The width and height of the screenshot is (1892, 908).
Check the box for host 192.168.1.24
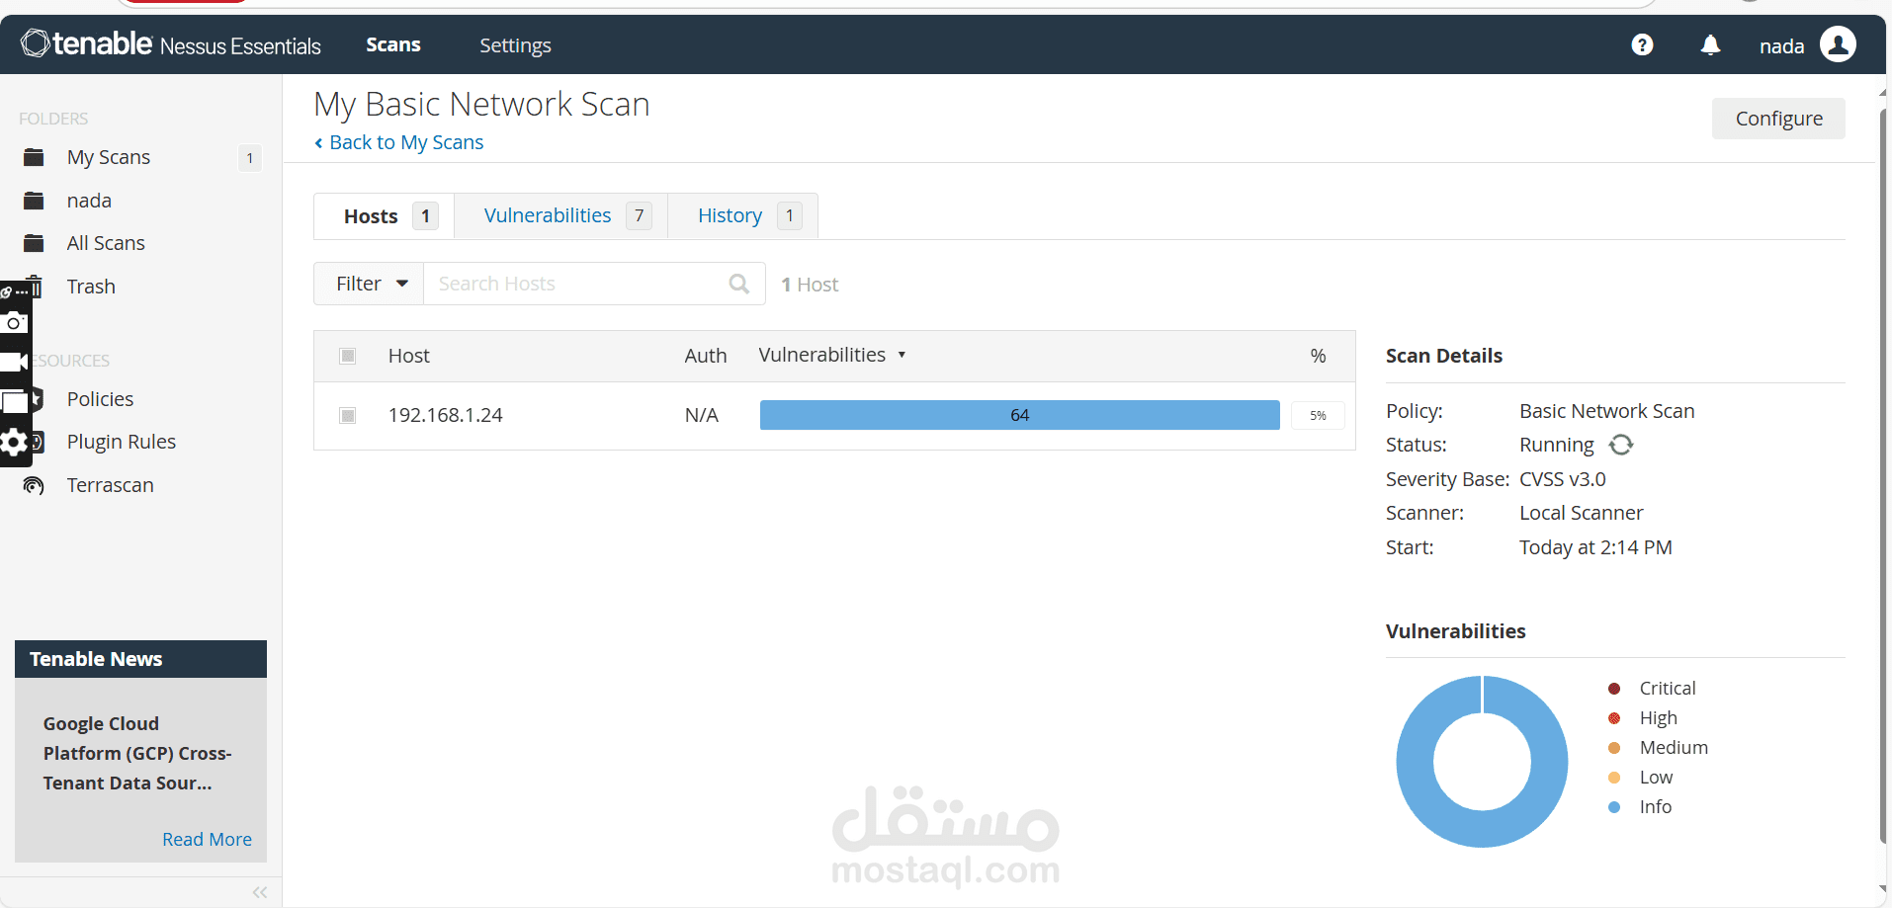click(348, 415)
